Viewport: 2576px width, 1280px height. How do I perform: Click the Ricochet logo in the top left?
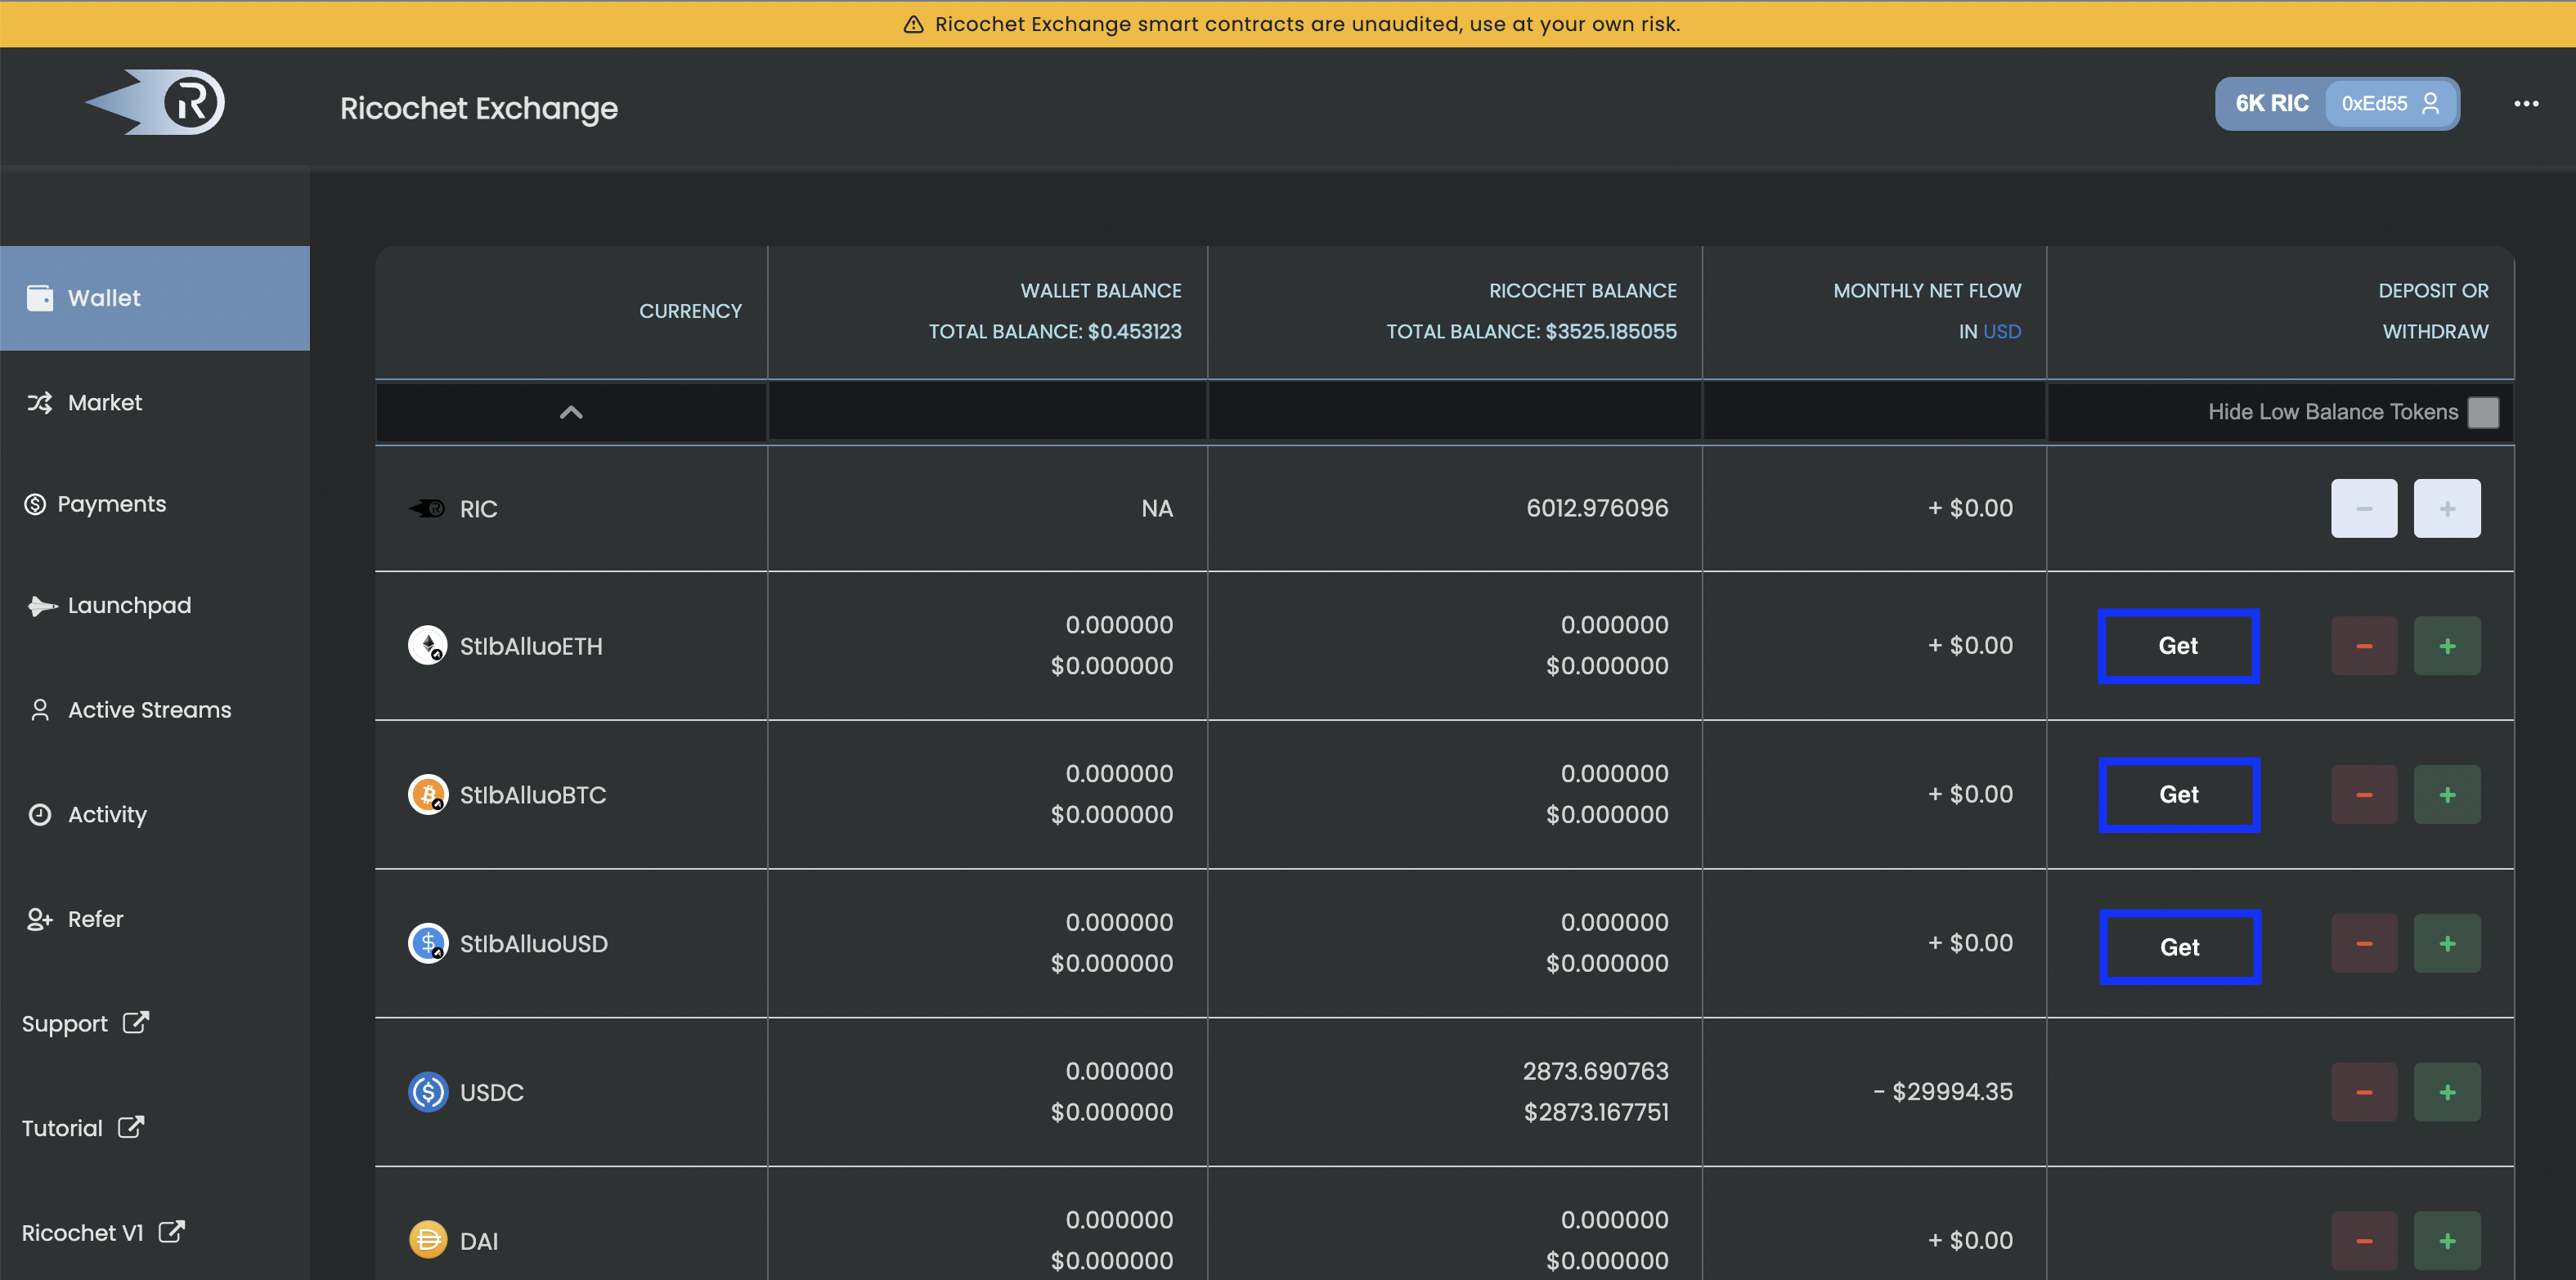coord(155,102)
